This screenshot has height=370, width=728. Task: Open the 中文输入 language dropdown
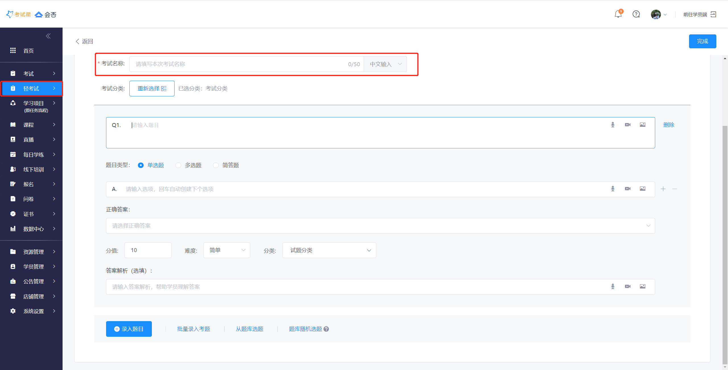click(x=385, y=64)
